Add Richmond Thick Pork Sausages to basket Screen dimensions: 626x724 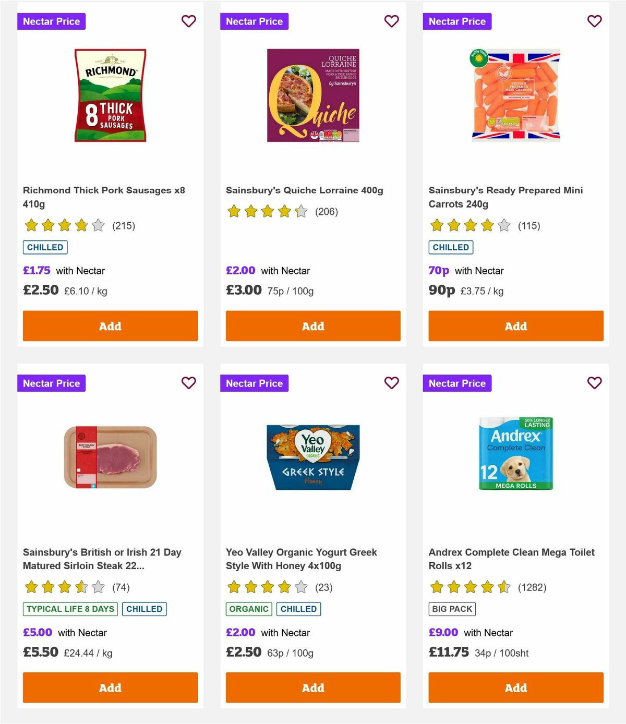(110, 326)
